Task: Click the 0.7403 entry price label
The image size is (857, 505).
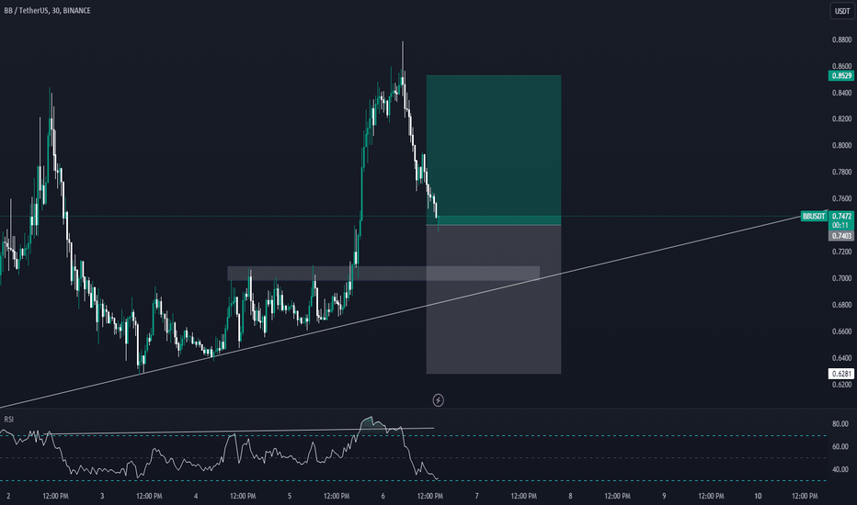Action: pyautogui.click(x=841, y=236)
